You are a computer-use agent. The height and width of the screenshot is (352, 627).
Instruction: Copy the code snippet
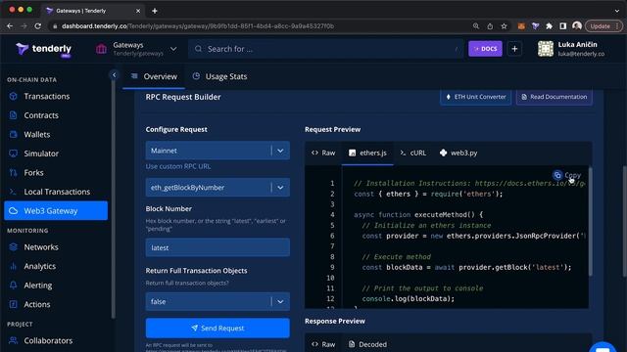tap(567, 175)
